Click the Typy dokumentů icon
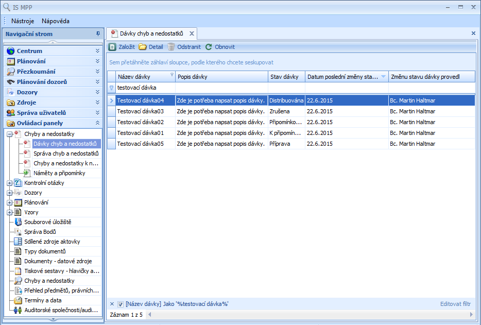Screen dimensions: 481x325 pyautogui.click(x=18, y=251)
